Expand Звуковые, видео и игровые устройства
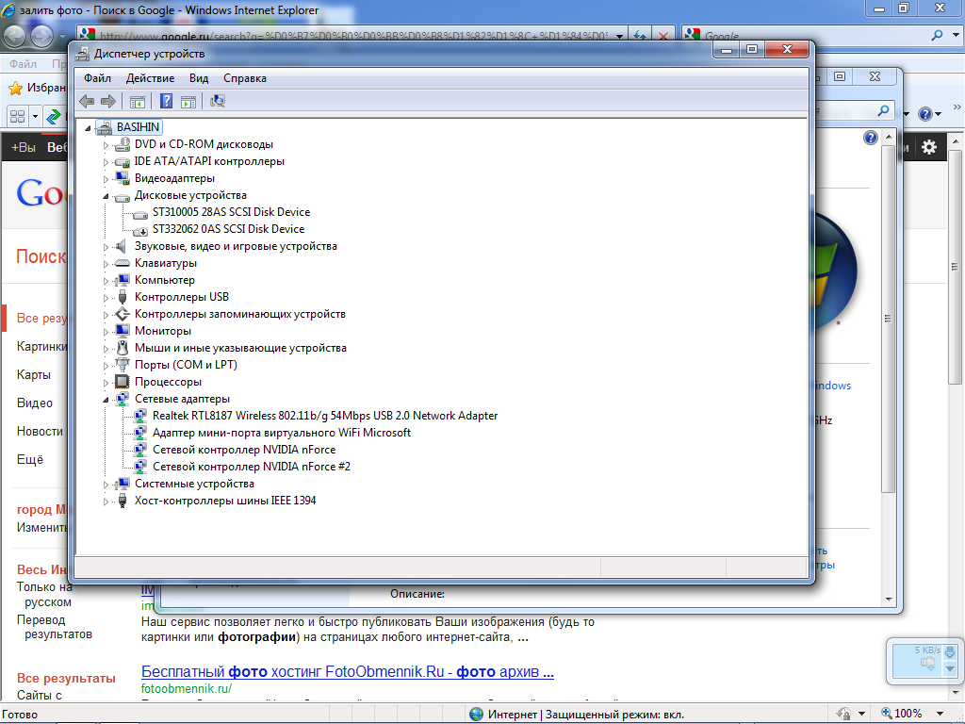Viewport: 965px width, 724px height. tap(106, 247)
